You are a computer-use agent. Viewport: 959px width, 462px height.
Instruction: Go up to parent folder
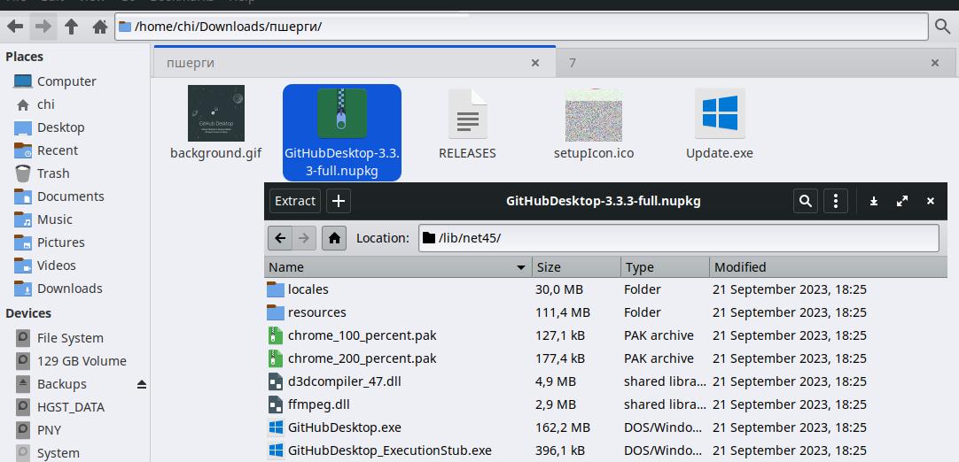72,27
